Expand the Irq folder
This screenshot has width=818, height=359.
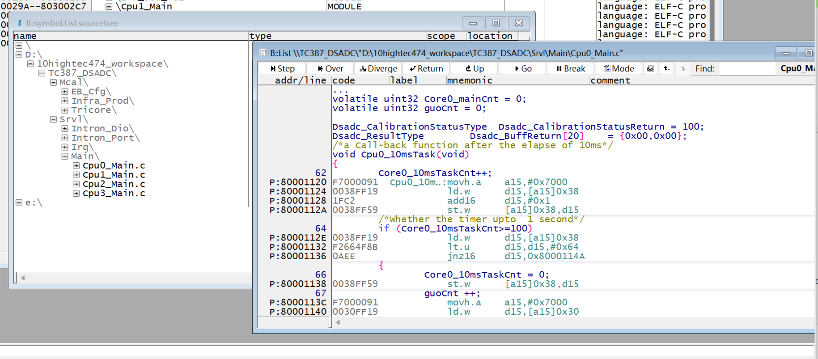coord(65,147)
